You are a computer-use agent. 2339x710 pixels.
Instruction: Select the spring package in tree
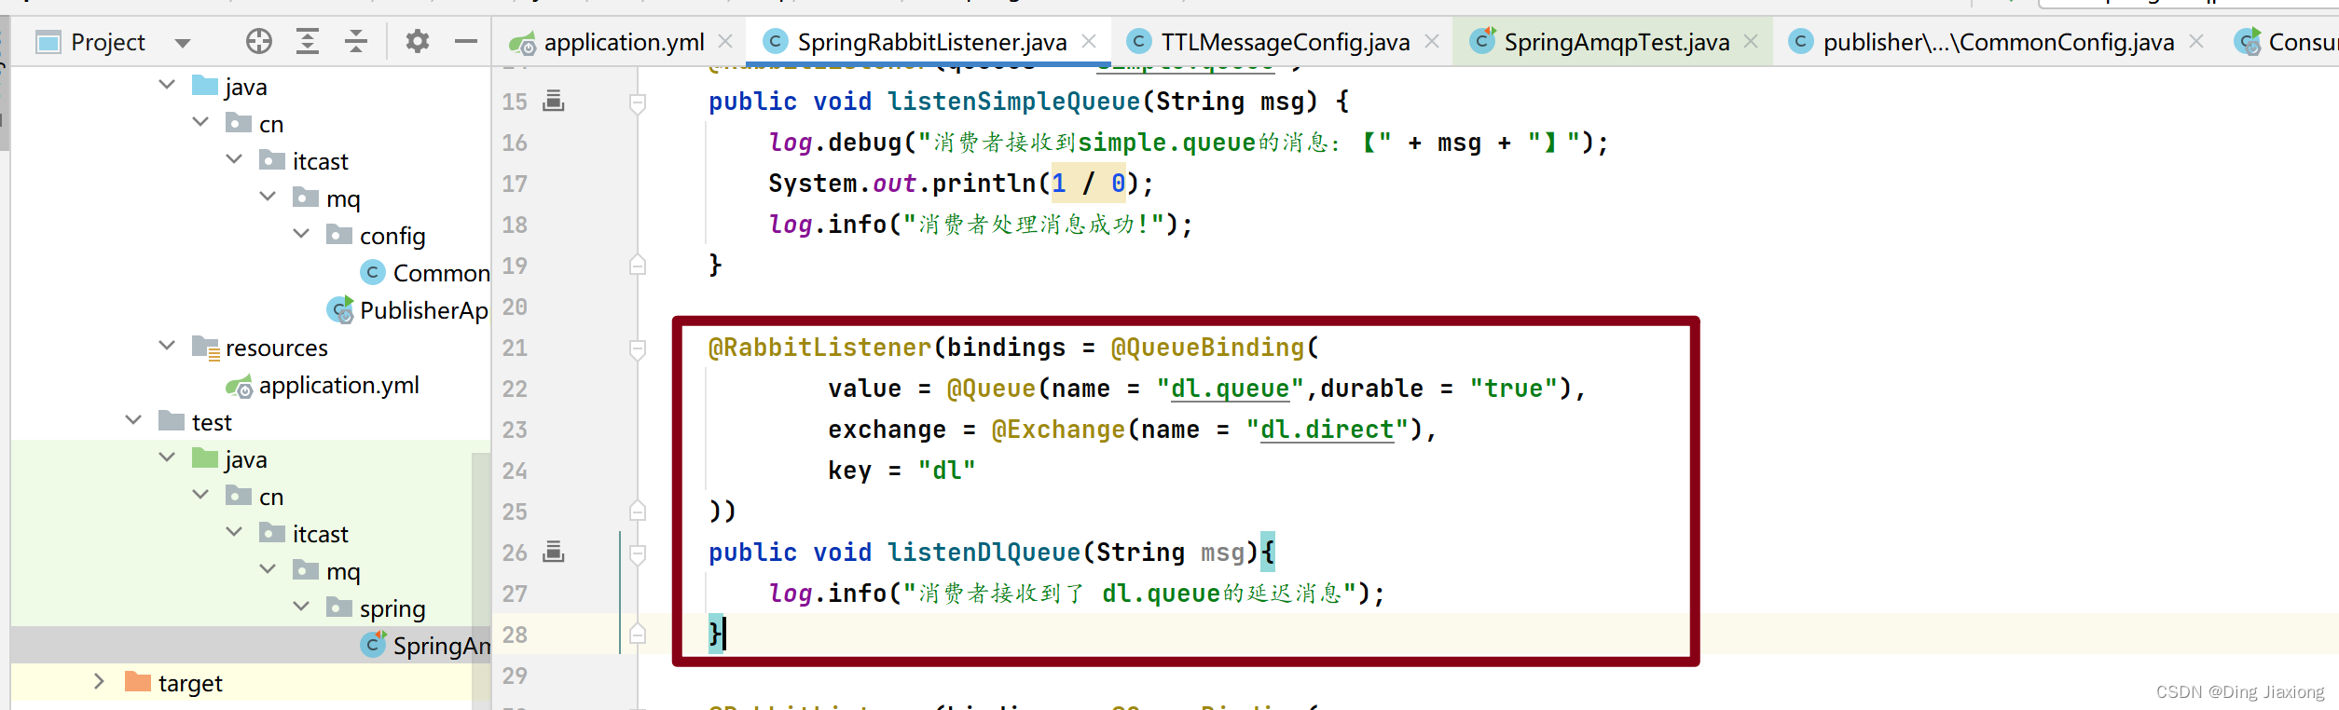tap(376, 608)
